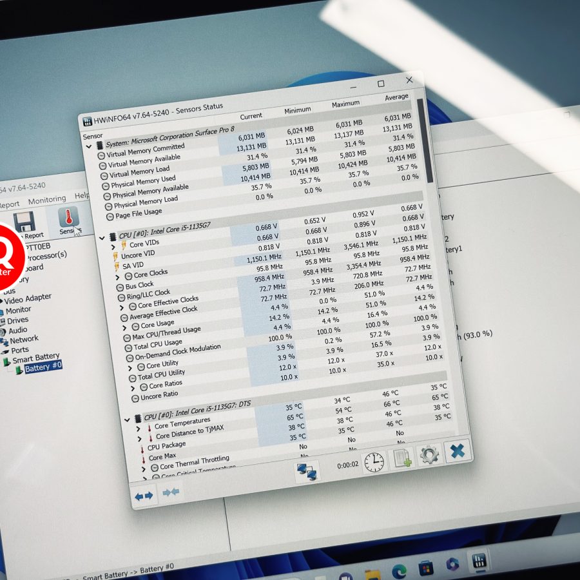580x580 pixels.
Task: Select the Total CPU Utility row label
Action: 161,374
